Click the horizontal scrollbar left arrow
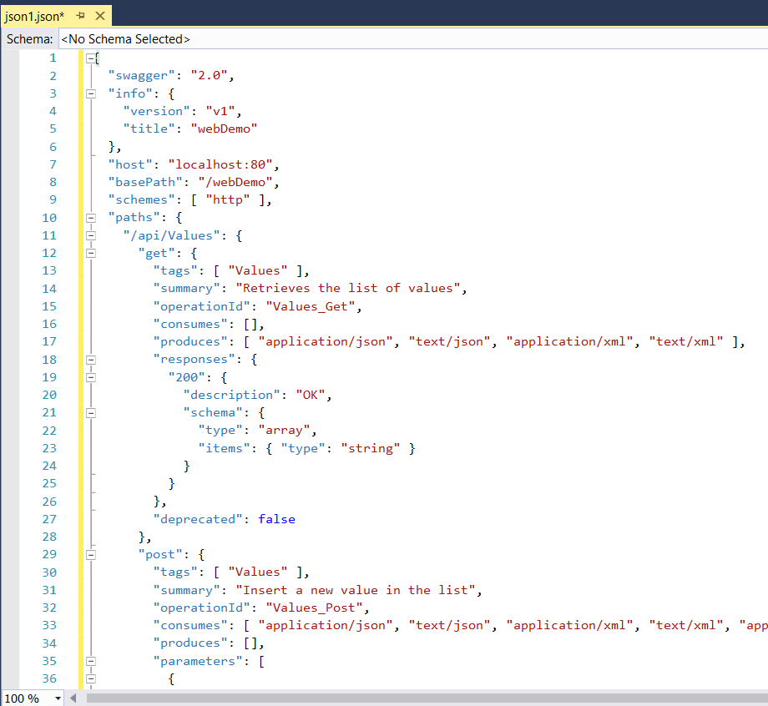Image resolution: width=768 pixels, height=706 pixels. tap(73, 698)
